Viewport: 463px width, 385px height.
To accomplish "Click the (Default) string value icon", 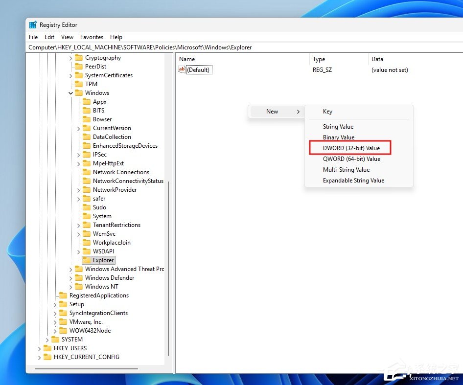I will coord(182,69).
